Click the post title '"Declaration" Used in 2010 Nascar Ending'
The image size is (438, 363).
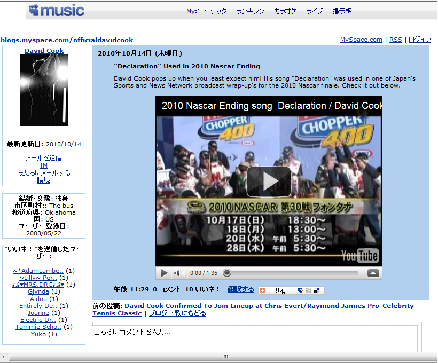[x=187, y=66]
